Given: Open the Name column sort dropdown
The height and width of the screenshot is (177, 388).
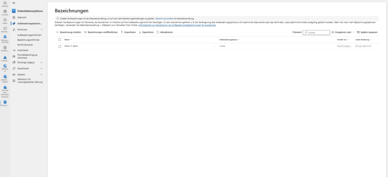Looking at the screenshot, I should coord(71,40).
